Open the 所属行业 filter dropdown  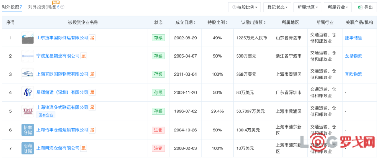coord(338,7)
